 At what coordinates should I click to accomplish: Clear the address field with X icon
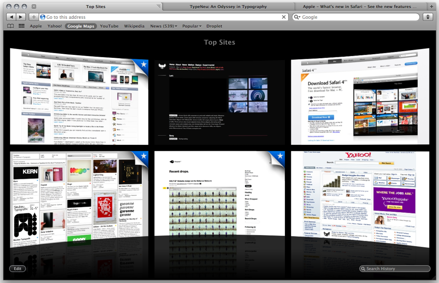click(284, 17)
